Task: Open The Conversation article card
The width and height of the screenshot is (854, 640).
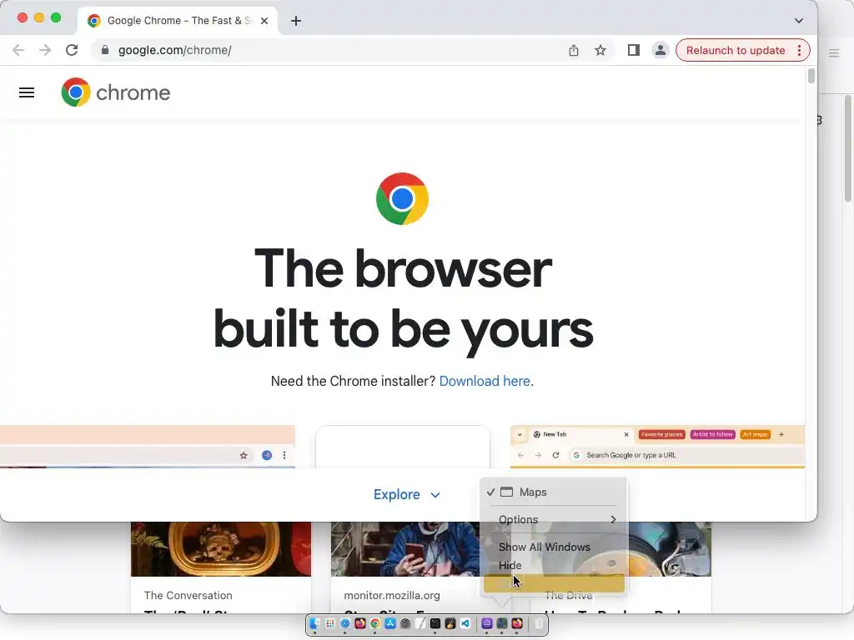Action: click(220, 567)
